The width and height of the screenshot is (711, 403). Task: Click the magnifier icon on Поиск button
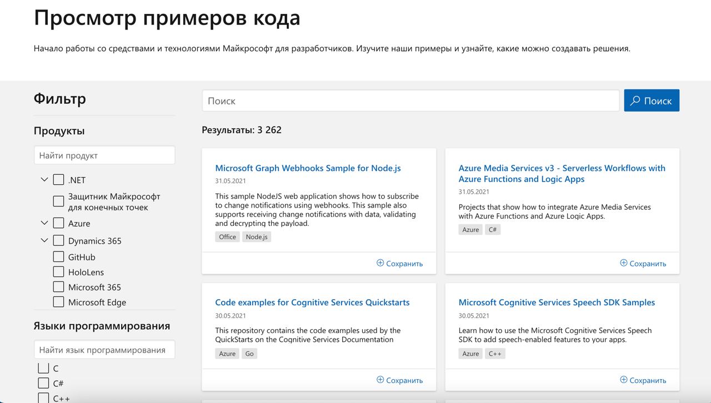(635, 100)
